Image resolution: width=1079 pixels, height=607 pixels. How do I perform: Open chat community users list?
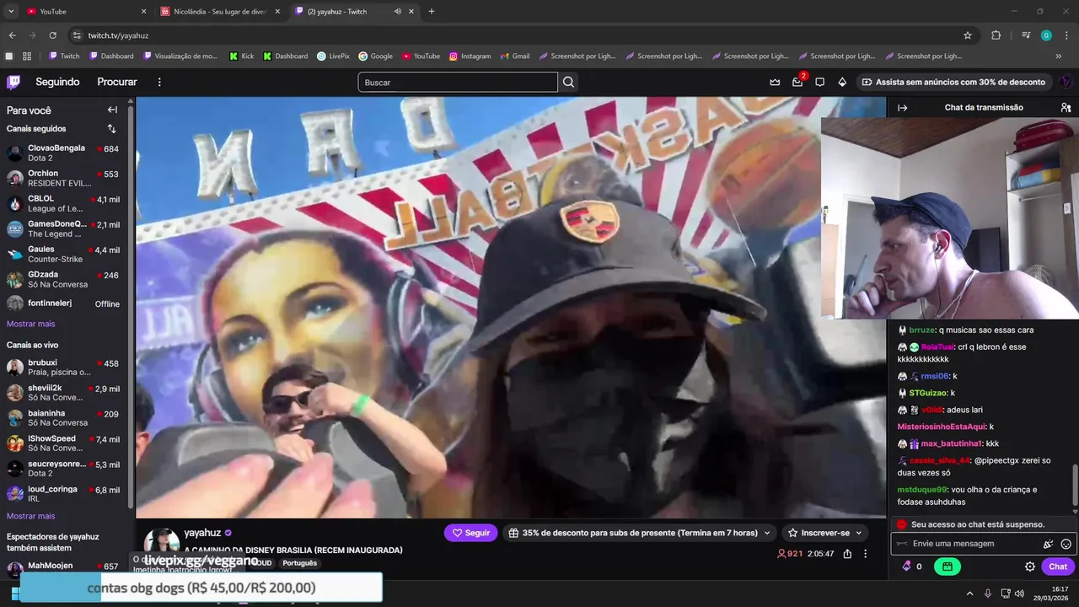click(x=1066, y=108)
